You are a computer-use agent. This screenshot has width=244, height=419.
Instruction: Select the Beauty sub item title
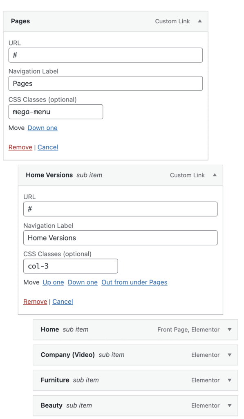point(51,405)
